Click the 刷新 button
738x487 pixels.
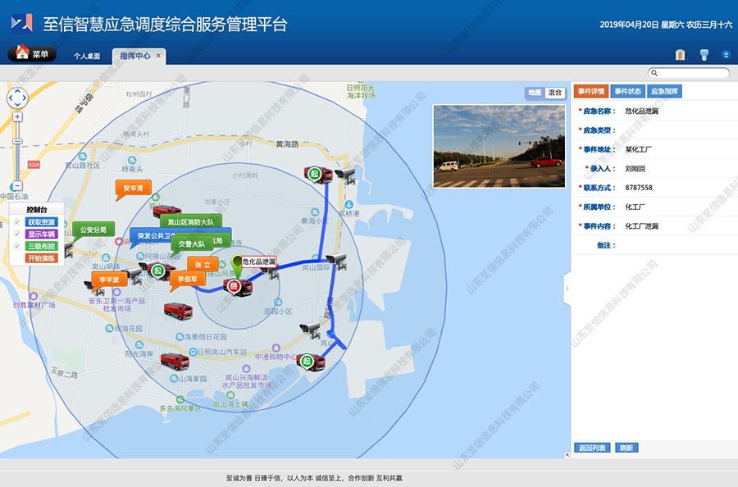[626, 448]
